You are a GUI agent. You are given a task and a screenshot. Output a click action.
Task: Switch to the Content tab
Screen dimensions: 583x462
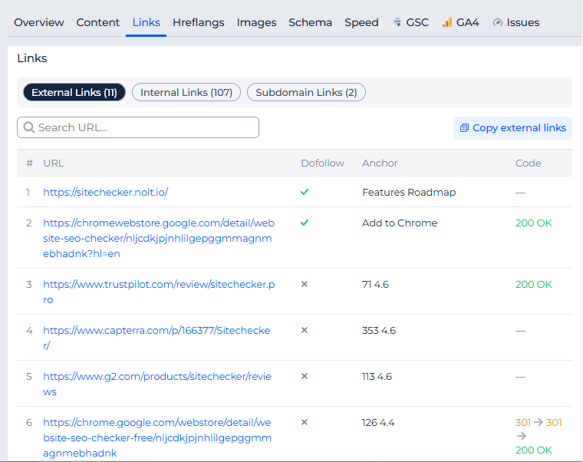tap(97, 22)
